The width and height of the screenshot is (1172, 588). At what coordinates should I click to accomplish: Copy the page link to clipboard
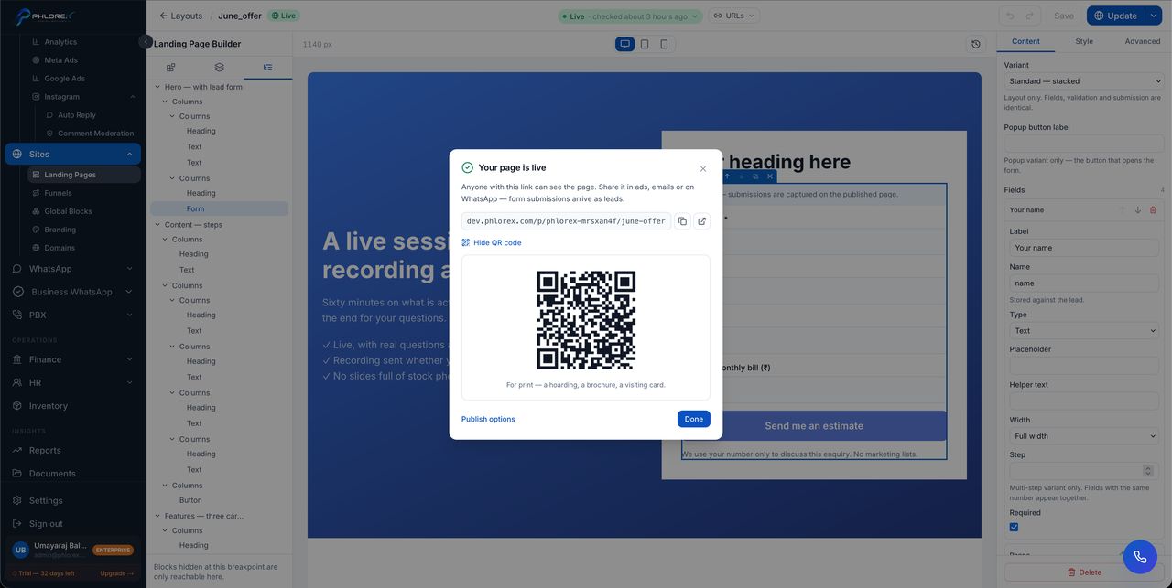[x=682, y=221]
